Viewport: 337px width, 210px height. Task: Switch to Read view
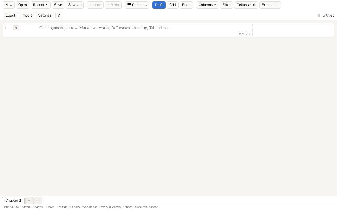(x=186, y=5)
